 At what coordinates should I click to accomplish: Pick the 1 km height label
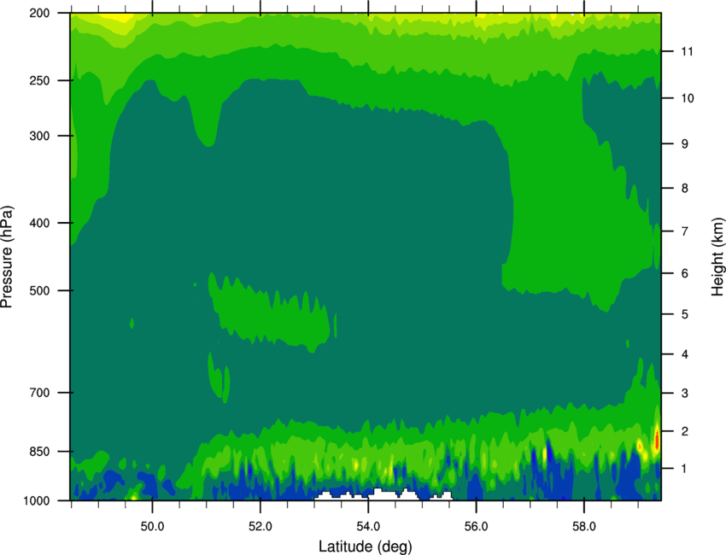685,469
